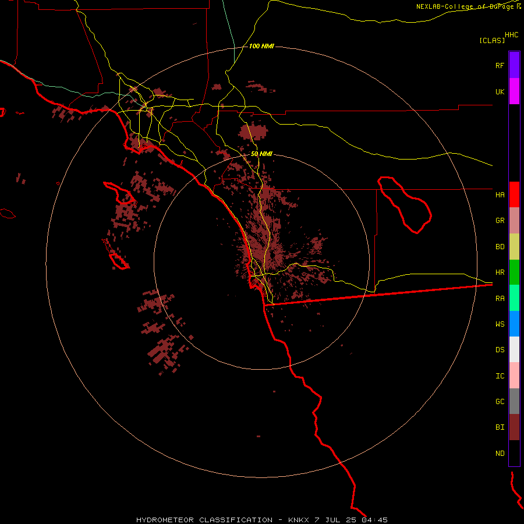Click the HYDROMETEOR CLASSIFICATION title text

pyautogui.click(x=204, y=520)
